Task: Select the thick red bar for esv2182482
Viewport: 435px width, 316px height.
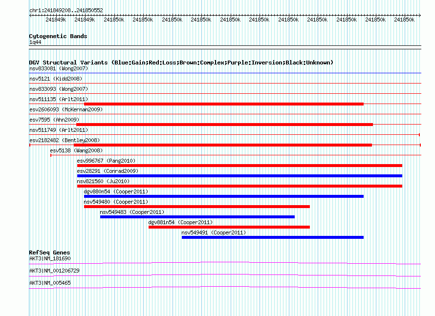Action: (223, 145)
